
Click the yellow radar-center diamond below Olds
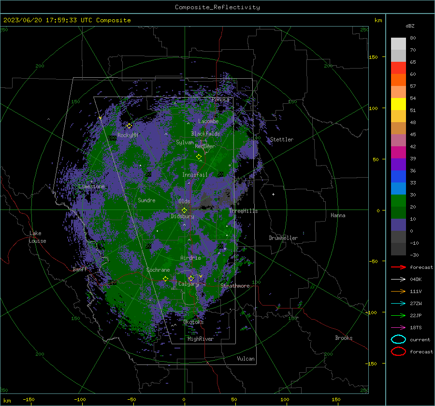click(185, 210)
